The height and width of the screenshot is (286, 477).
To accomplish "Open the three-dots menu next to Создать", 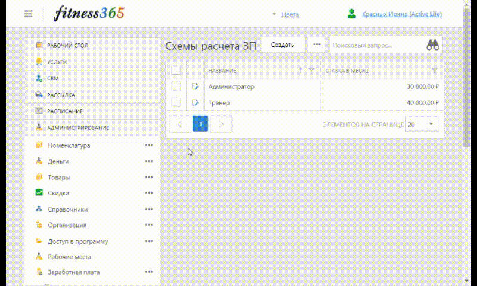I will point(317,45).
